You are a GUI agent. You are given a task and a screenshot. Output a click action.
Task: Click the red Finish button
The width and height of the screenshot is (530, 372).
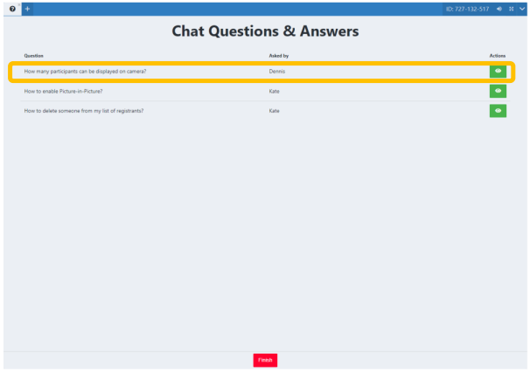[x=265, y=360]
